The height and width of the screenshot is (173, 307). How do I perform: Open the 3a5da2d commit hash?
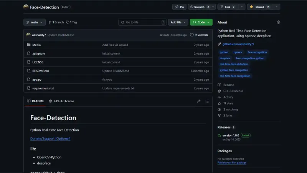[164, 35]
